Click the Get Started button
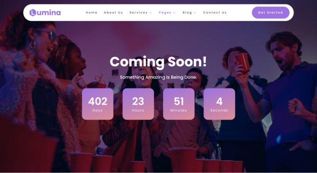This screenshot has width=317, height=173. coord(271,13)
